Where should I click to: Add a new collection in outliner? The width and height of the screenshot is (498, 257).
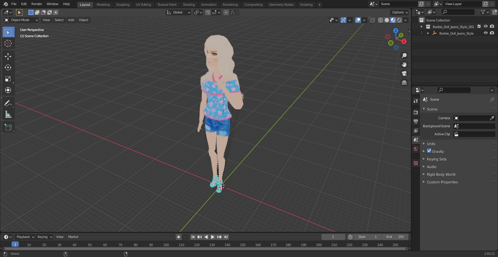tap(494, 12)
